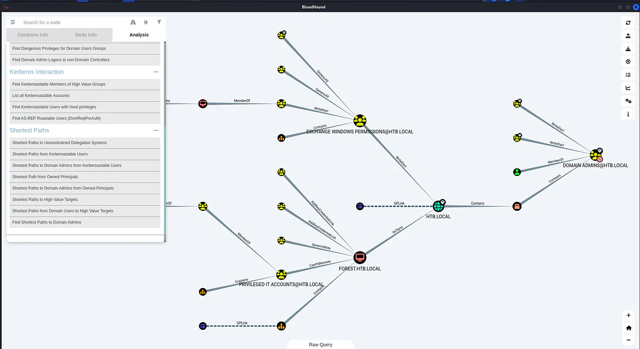
Task: Select the HTB.LOCAL domain node
Action: point(438,206)
